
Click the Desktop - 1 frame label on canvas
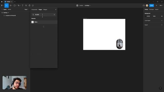tap(86, 18)
